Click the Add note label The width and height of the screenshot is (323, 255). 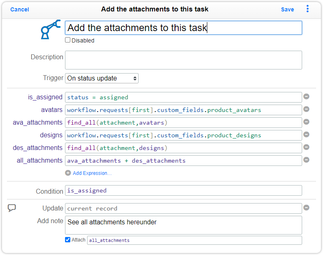pyautogui.click(x=50, y=221)
